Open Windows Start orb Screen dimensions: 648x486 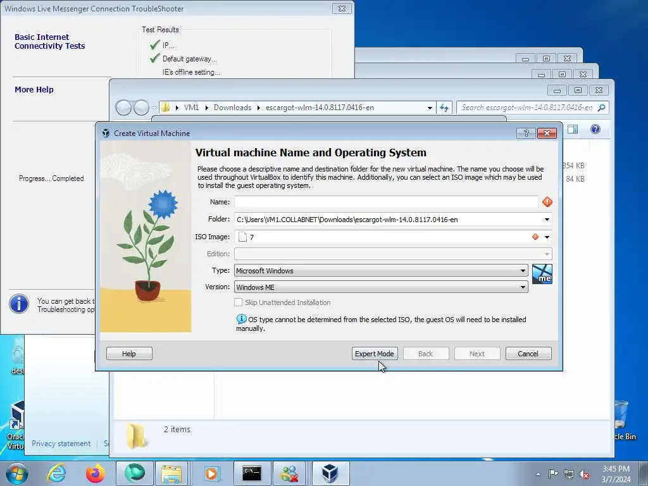17,473
